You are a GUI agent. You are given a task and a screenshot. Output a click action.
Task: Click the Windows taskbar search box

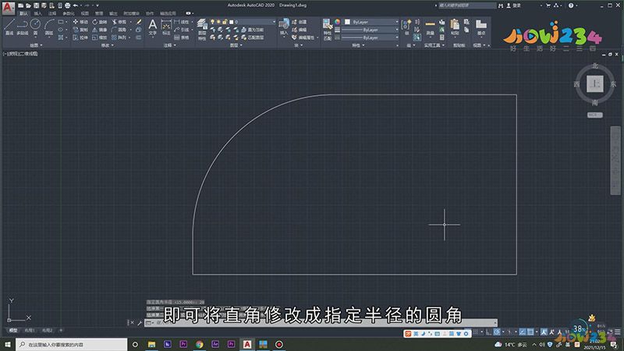[72, 344]
